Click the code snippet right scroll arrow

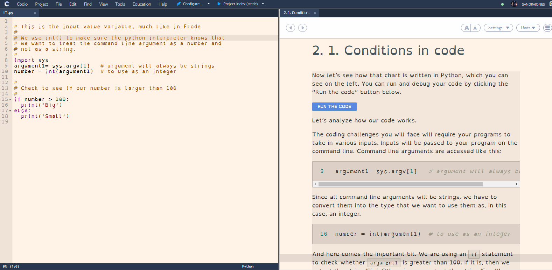coord(517,184)
